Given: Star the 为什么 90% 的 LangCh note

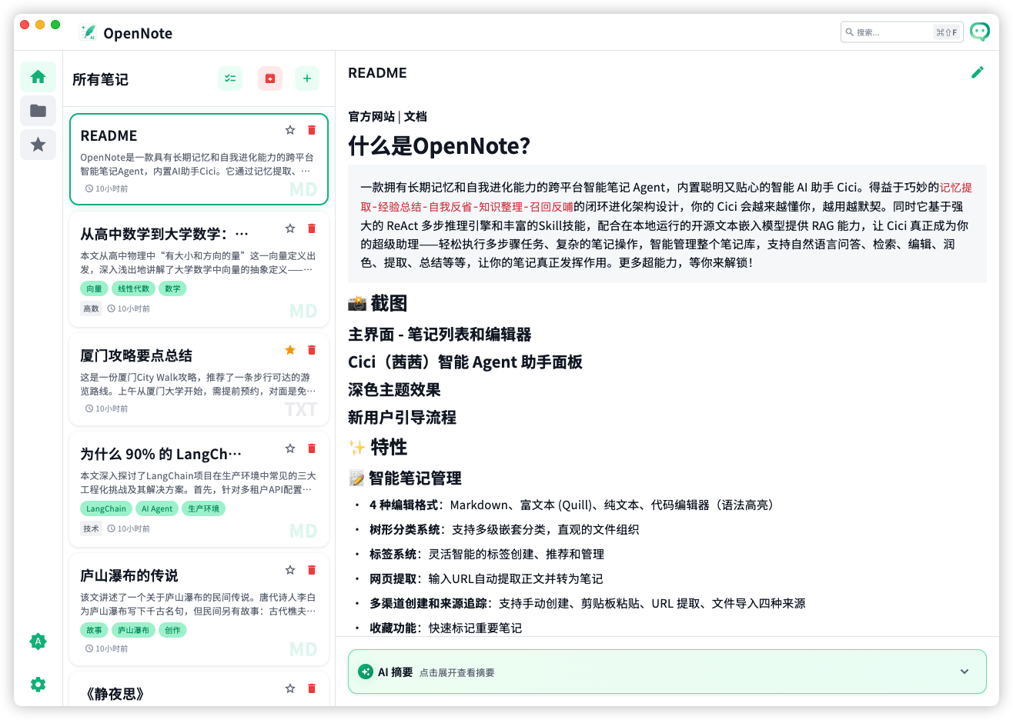Looking at the screenshot, I should pos(290,448).
